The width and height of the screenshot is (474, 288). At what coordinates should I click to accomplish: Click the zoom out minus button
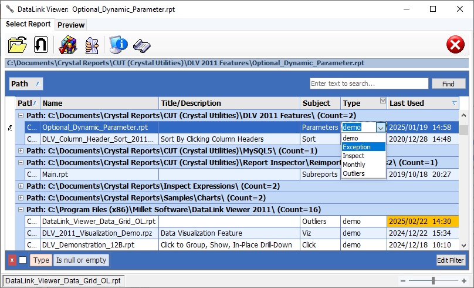(402, 281)
